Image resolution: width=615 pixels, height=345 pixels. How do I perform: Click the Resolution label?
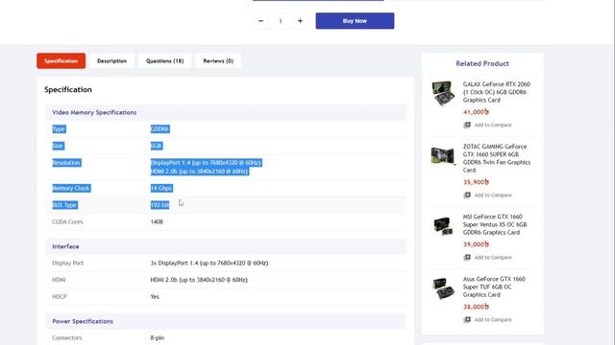coord(66,162)
